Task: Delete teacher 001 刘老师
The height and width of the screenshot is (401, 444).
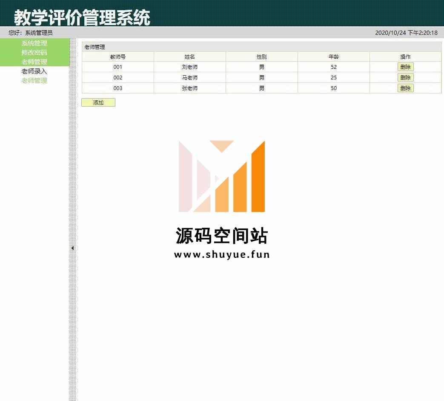Action: [406, 67]
